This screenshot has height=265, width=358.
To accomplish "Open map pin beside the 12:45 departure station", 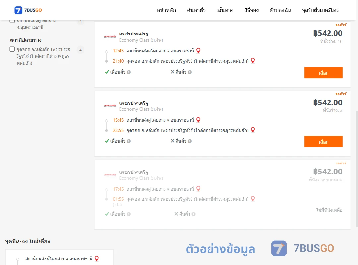I will [198, 51].
